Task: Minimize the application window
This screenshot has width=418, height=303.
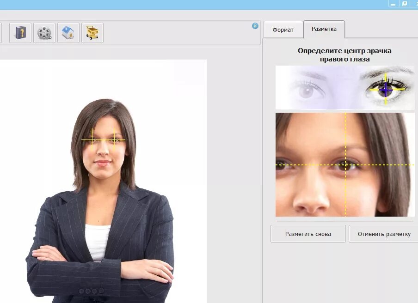Action: [393, 4]
